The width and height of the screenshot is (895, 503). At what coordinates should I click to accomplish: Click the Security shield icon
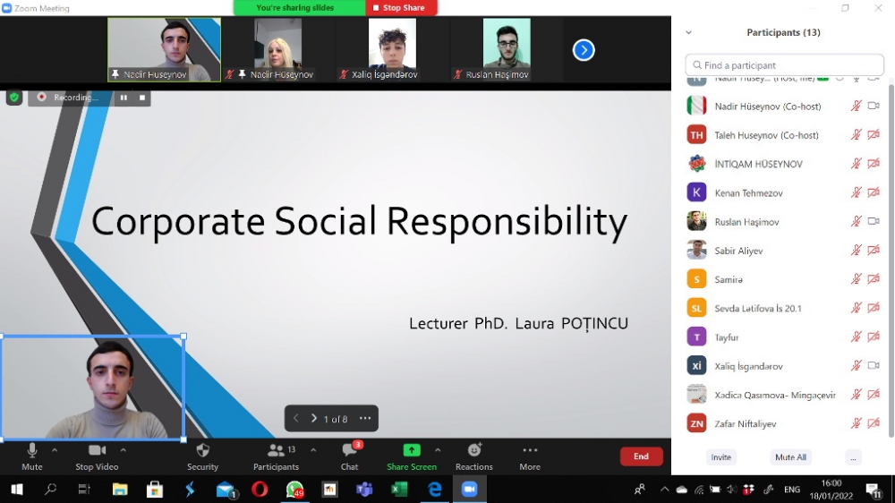point(202,450)
